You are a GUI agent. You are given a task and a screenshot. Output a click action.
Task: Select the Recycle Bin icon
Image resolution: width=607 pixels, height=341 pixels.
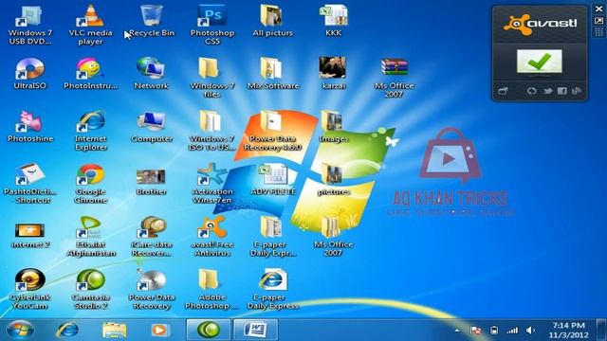pos(152,21)
